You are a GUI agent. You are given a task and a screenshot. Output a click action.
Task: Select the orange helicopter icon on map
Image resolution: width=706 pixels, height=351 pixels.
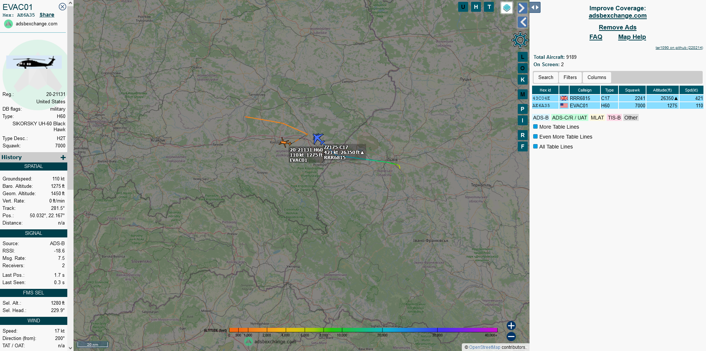[285, 142]
